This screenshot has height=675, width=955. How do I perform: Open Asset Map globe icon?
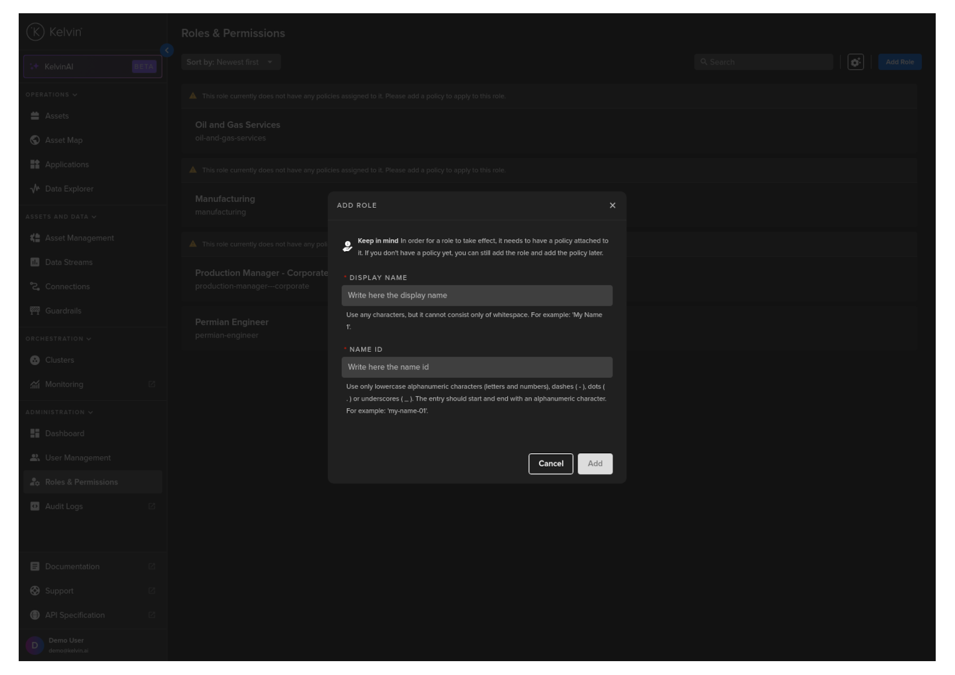35,140
